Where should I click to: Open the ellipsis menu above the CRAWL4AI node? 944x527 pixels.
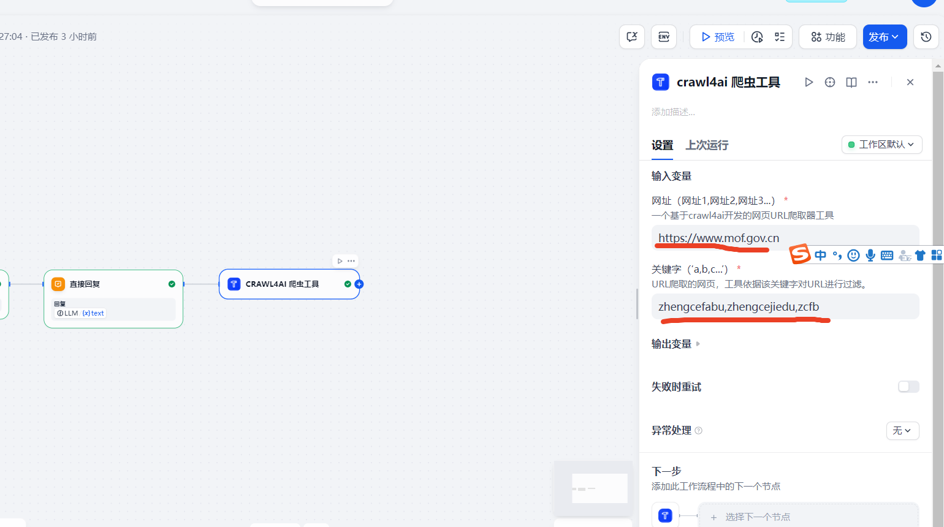(x=351, y=261)
